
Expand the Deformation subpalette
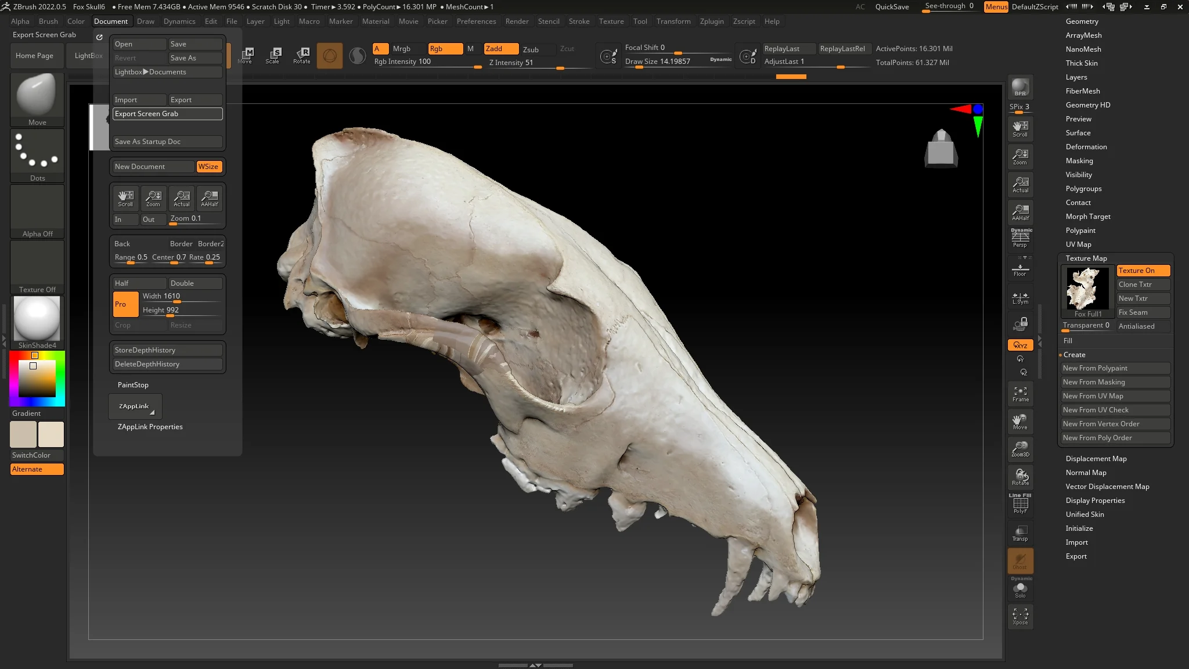(1086, 147)
